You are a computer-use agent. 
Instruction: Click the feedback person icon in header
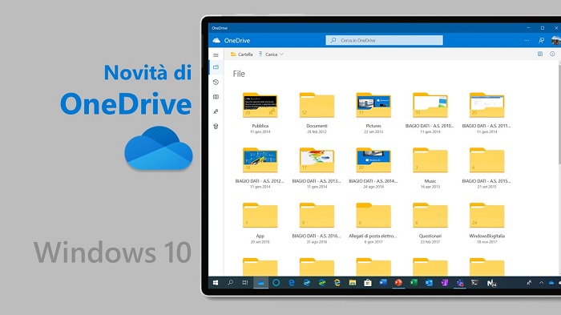point(541,40)
